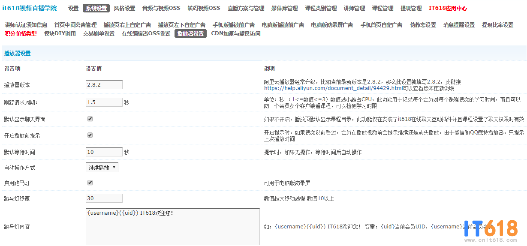Toggle the 开启播放前提示 checkbox
The height and width of the screenshot is (246, 527).
90,135
